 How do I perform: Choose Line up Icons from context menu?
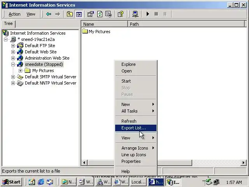pos(136,155)
